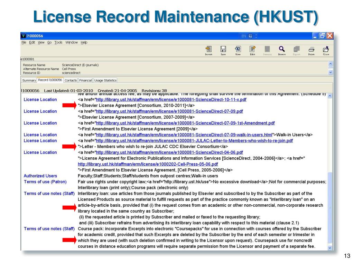Click the Browse magnifier icon
The width and height of the screenshot is (354, 265).
point(282,50)
